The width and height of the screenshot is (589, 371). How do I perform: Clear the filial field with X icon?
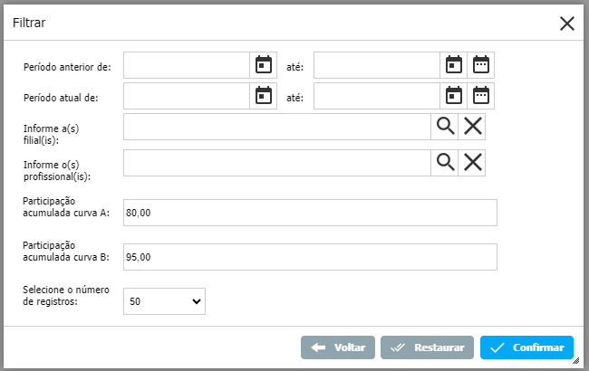pyautogui.click(x=473, y=127)
